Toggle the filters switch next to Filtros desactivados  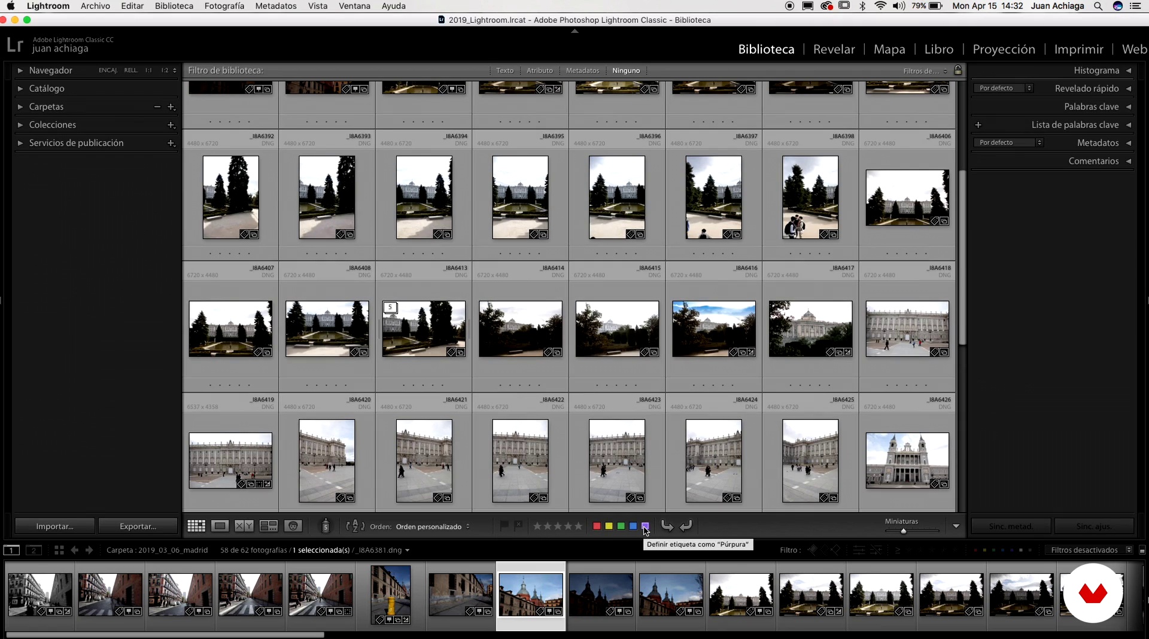[x=1142, y=550]
